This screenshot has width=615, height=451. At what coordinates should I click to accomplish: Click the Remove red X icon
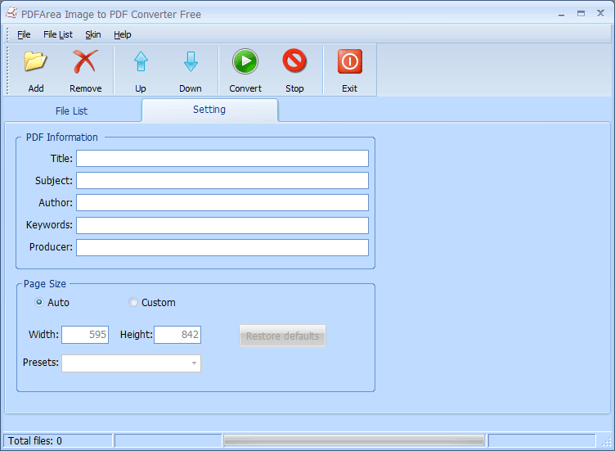[x=85, y=61]
